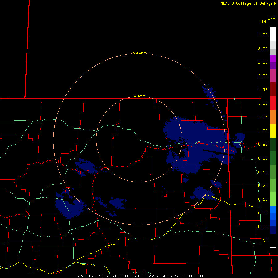
Task: Click the 3.00 legend value
Action: tap(263, 48)
